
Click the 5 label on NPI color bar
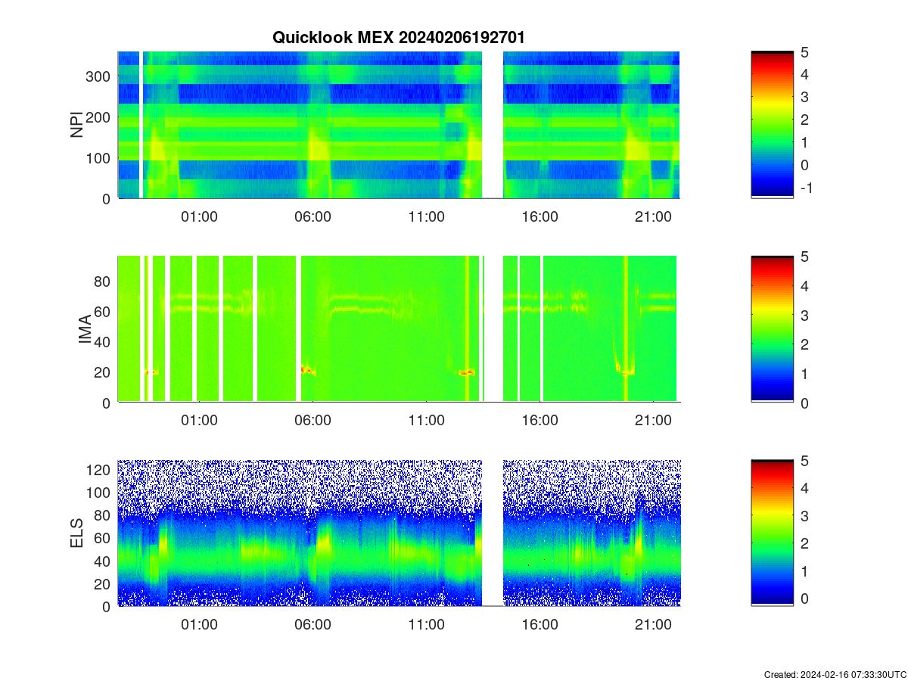[x=805, y=51]
